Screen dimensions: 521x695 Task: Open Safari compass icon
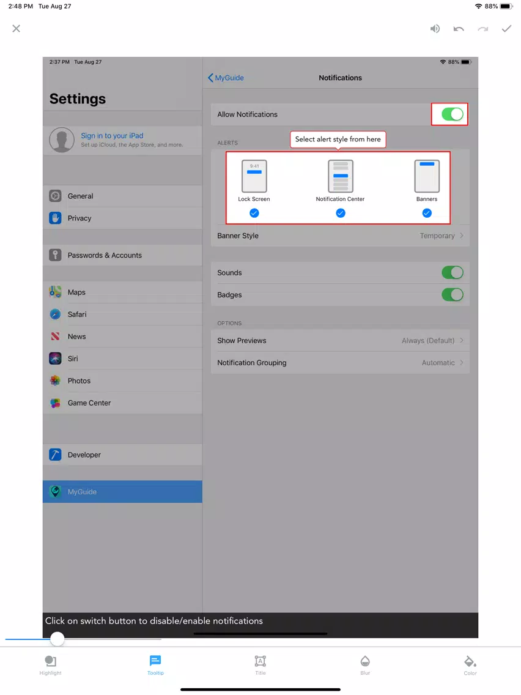click(x=56, y=314)
